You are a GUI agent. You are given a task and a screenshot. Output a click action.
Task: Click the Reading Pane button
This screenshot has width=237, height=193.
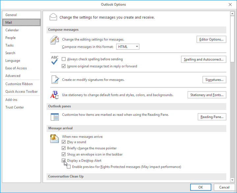point(212,117)
